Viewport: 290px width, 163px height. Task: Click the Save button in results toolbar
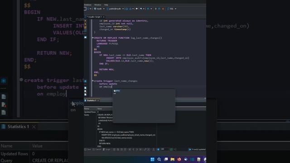pyautogui.click(x=87, y=149)
